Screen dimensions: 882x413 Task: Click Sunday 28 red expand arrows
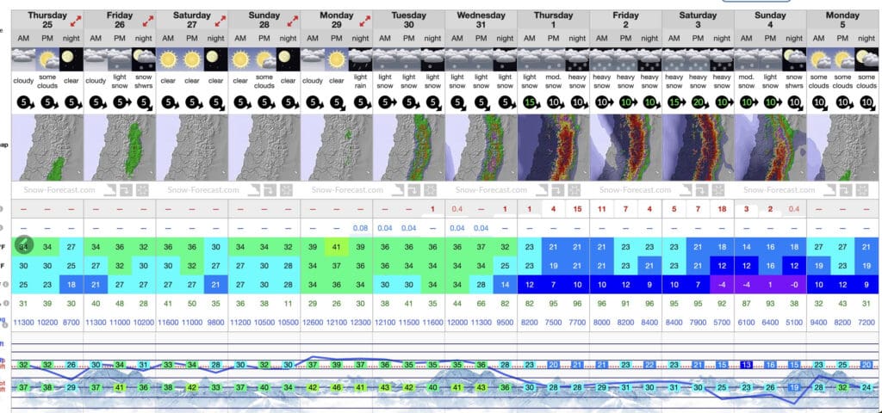291,20
